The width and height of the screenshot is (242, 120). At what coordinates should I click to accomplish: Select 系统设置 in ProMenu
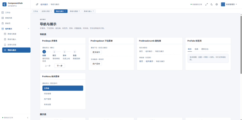click(x=63, y=104)
